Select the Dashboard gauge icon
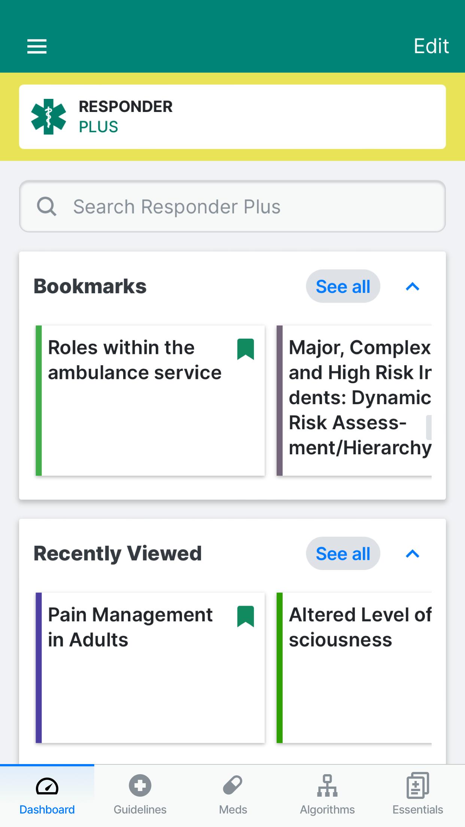 (47, 786)
